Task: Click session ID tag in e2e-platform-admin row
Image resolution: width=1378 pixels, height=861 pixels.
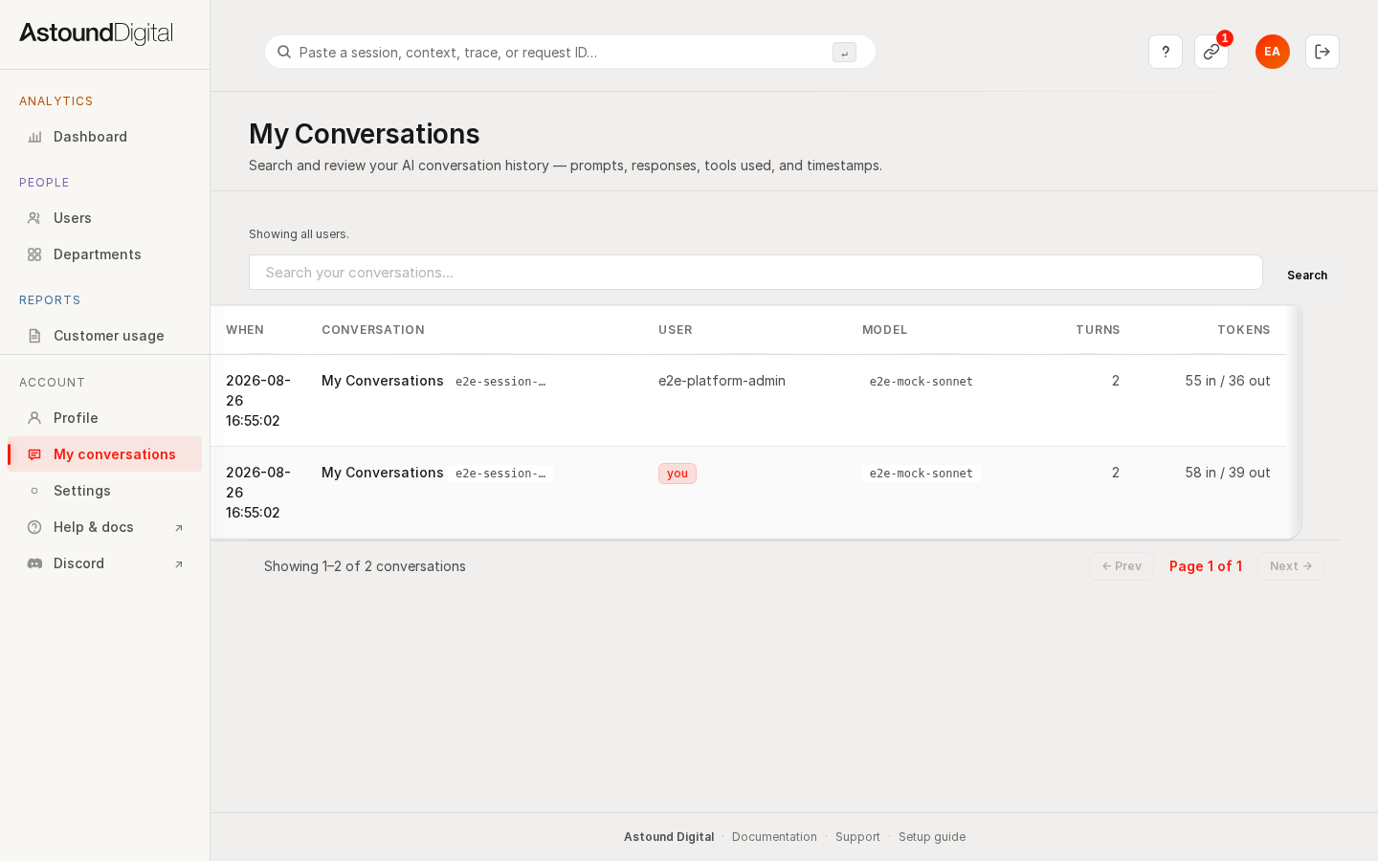Action: coord(500,382)
